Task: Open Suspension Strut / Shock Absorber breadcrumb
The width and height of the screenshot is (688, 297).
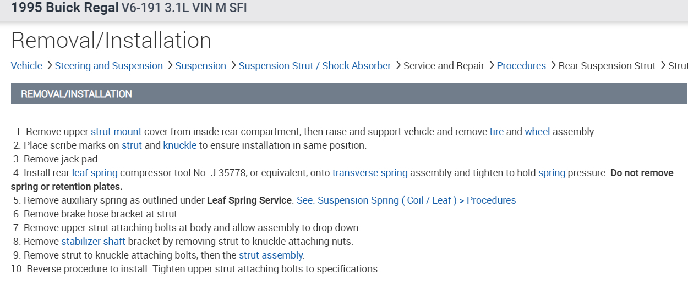Action: pyautogui.click(x=315, y=66)
